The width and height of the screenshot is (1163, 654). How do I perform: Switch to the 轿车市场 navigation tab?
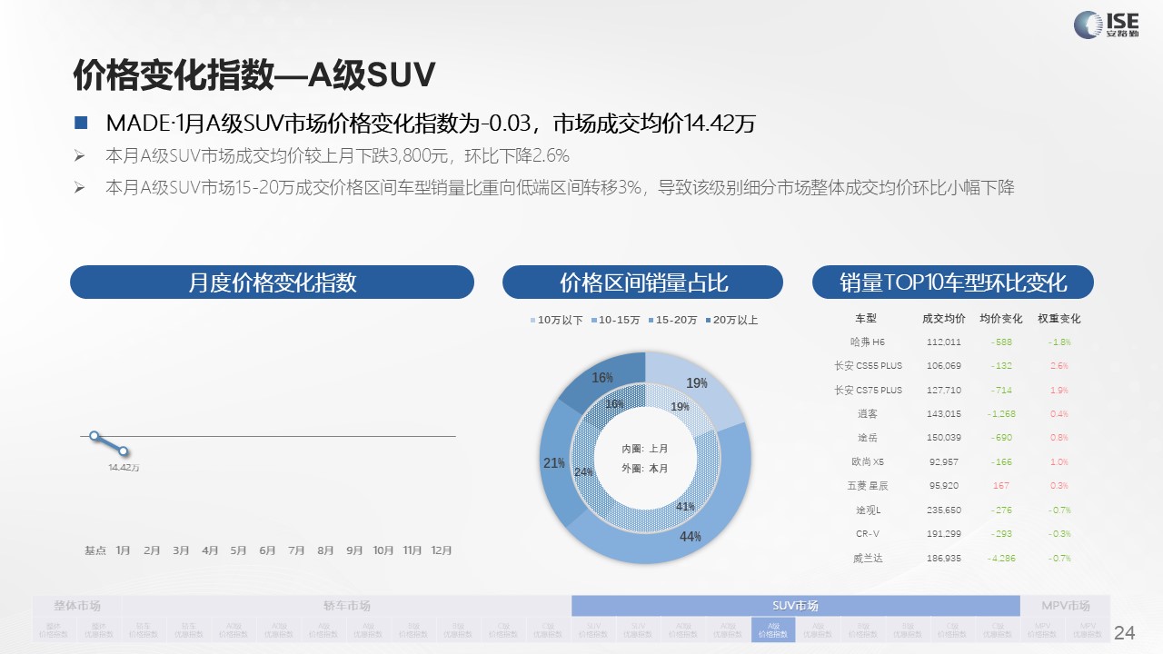pyautogui.click(x=346, y=606)
